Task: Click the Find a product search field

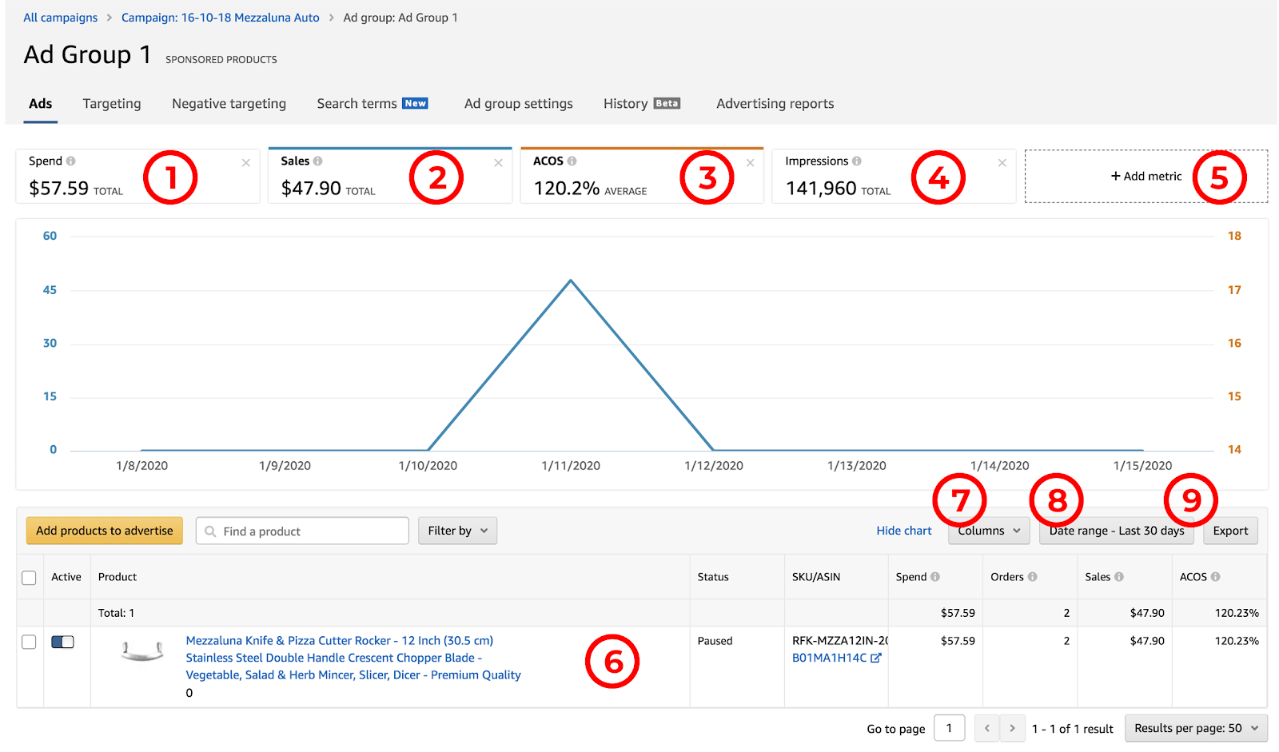Action: pyautogui.click(x=302, y=531)
